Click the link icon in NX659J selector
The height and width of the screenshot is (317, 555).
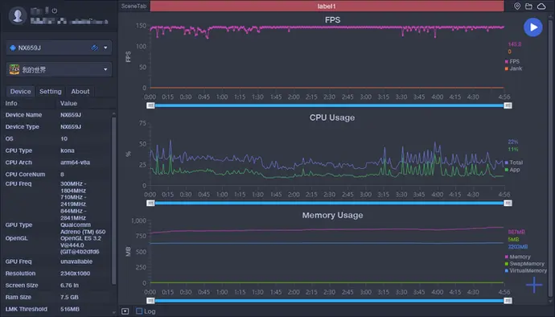[x=94, y=47]
